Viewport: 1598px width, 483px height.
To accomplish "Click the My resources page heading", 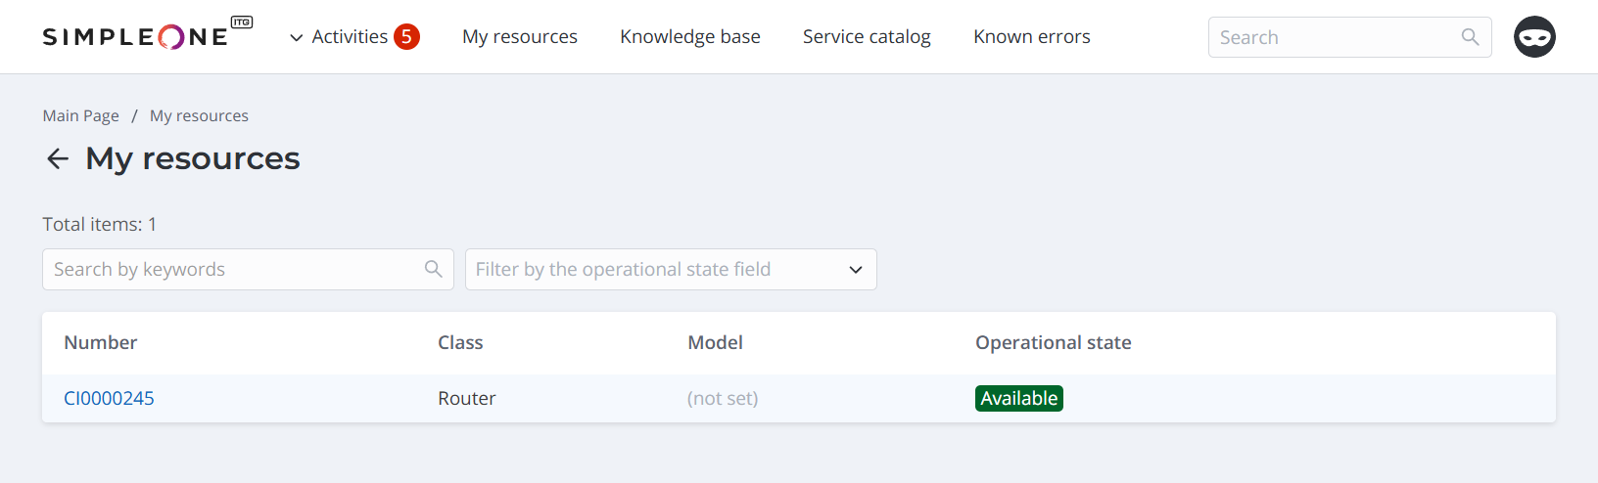I will [193, 158].
